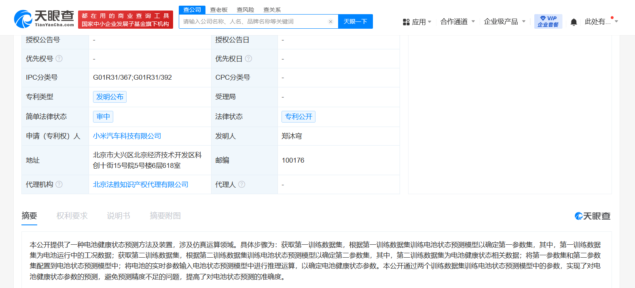635x288 pixels.
Task: Click the CPC分类号 field label
Action: tap(233, 77)
